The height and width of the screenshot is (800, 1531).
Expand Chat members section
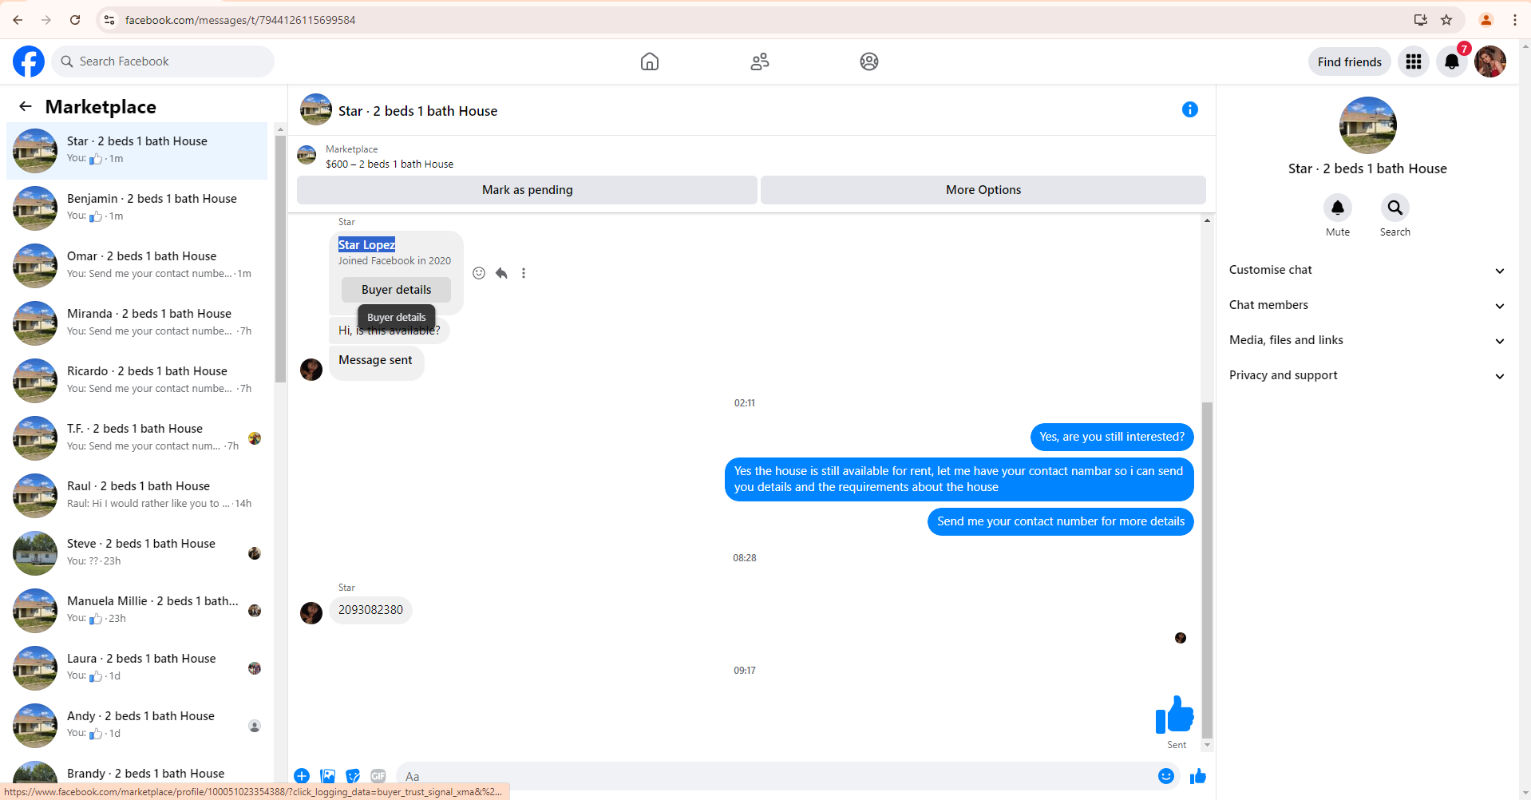pos(1367,305)
